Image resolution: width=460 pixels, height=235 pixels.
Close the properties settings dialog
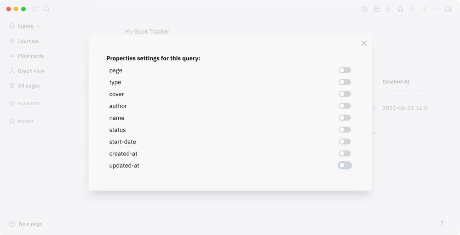click(x=364, y=43)
